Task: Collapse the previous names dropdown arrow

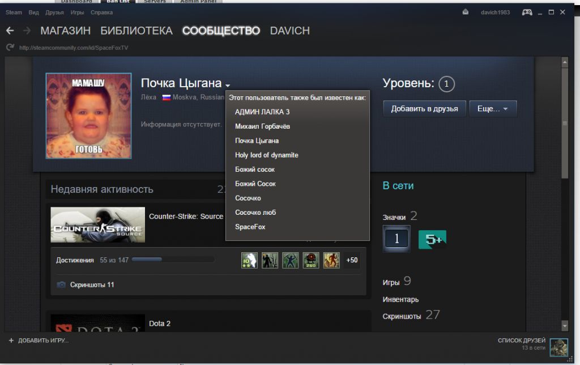Action: 228,86
